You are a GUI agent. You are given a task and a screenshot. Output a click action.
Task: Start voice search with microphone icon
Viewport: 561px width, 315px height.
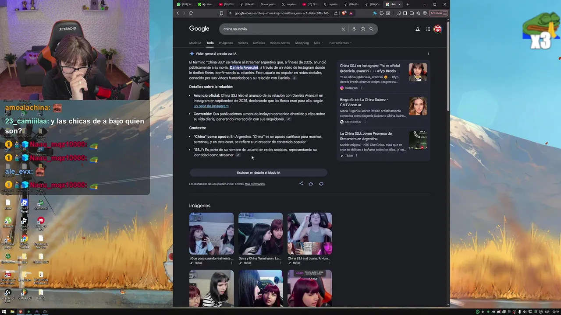354,29
